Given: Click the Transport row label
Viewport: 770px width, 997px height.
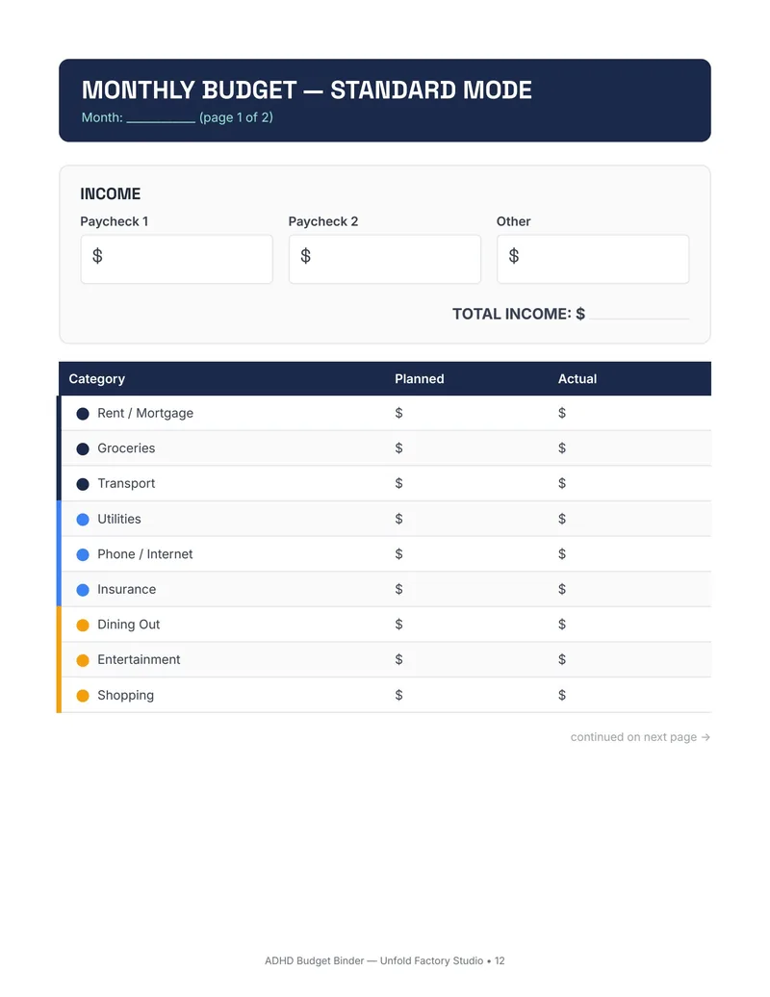Looking at the screenshot, I should point(126,483).
